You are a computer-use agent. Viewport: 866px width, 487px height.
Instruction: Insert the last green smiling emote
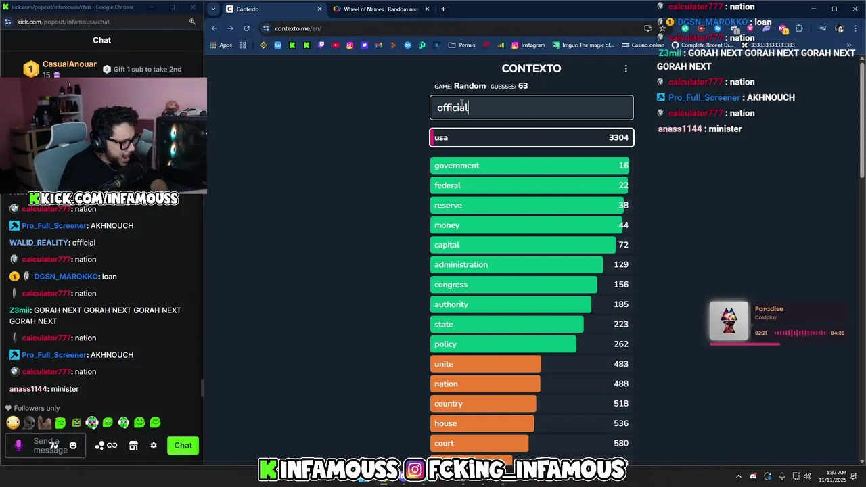155,423
